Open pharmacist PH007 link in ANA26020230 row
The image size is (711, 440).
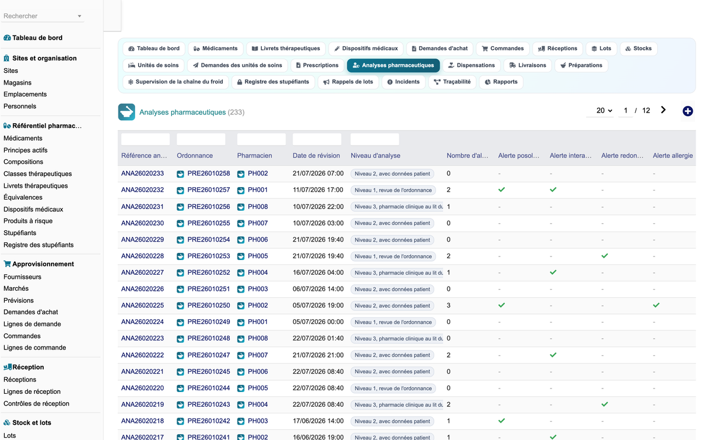[x=258, y=223]
